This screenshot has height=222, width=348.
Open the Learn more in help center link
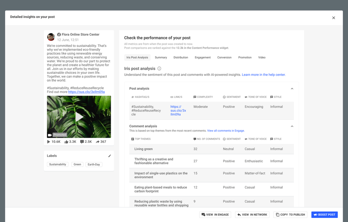pos(263,75)
